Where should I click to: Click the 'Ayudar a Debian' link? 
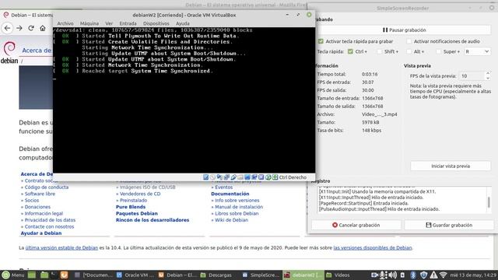tap(41, 233)
